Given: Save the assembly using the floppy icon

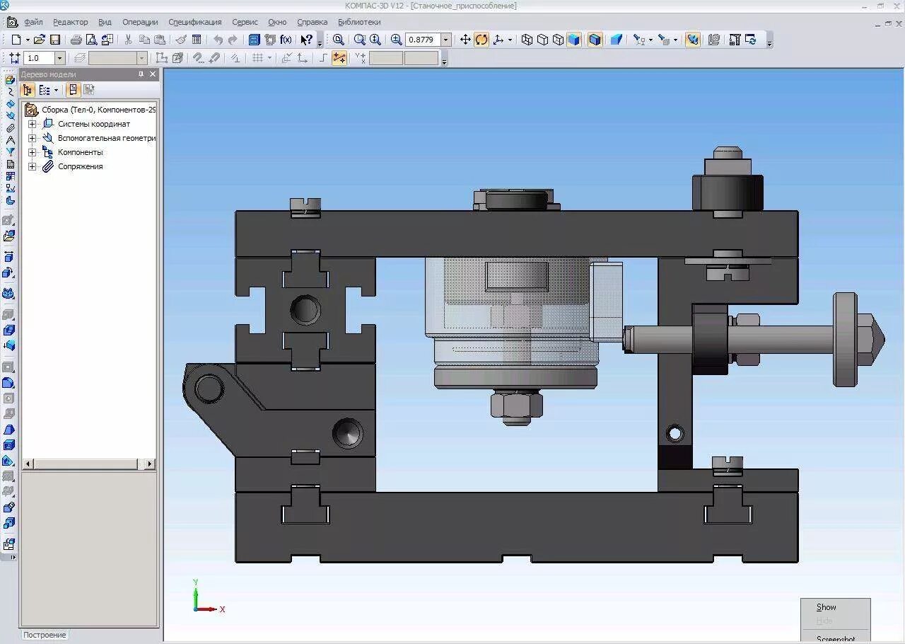Looking at the screenshot, I should point(55,40).
